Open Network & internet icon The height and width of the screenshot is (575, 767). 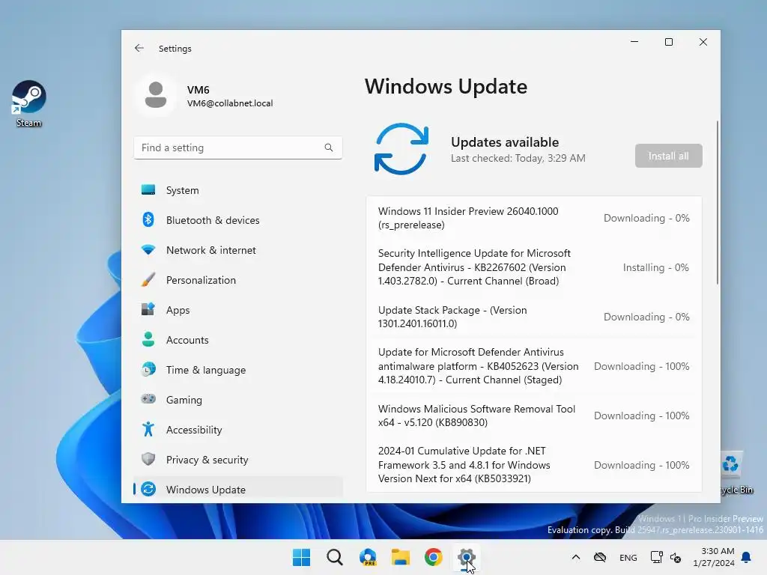[x=148, y=250]
